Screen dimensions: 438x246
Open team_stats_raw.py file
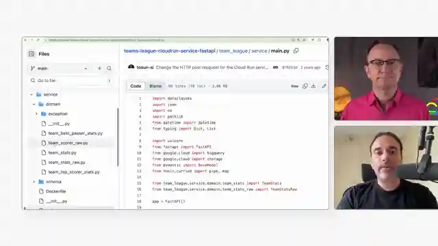[x=66, y=163]
